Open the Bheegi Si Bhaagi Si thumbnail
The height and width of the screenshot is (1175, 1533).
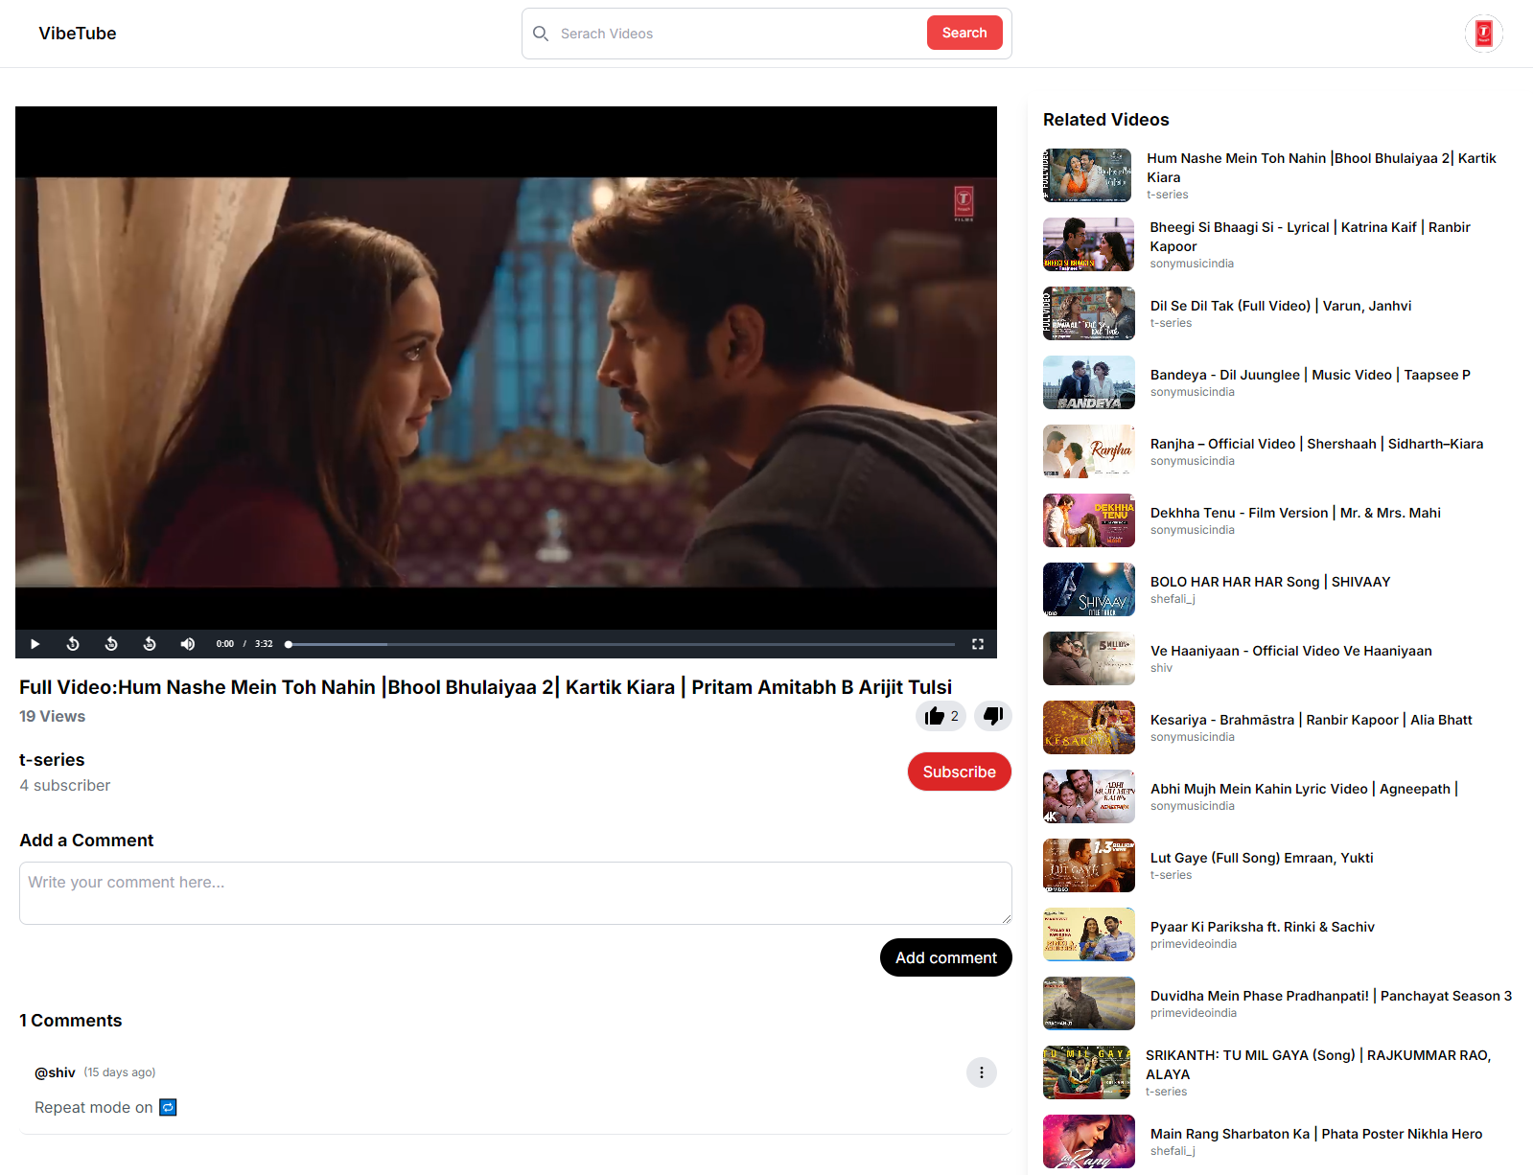click(x=1089, y=244)
